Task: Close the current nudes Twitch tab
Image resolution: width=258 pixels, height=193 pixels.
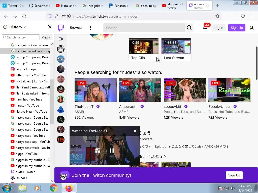Action: tap(208, 6)
